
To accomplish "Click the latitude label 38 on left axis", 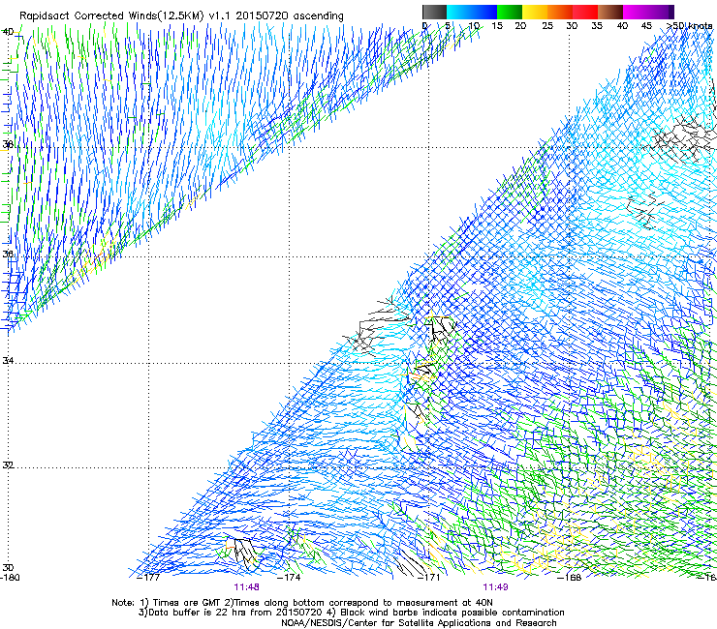I will click(8, 145).
